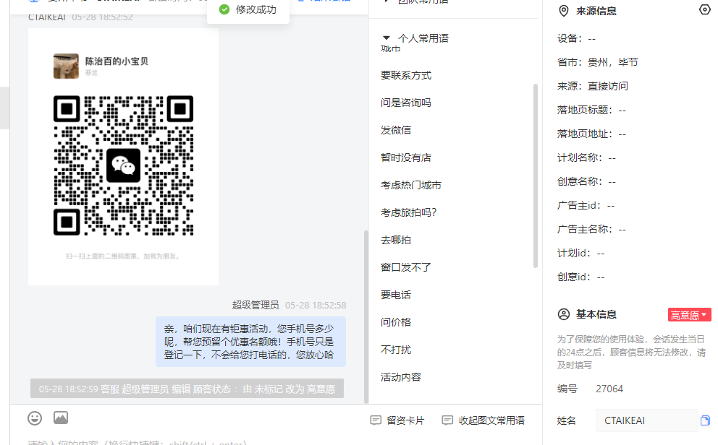The image size is (718, 445).
Task: Insert an image with the picture icon
Action: pos(61,418)
